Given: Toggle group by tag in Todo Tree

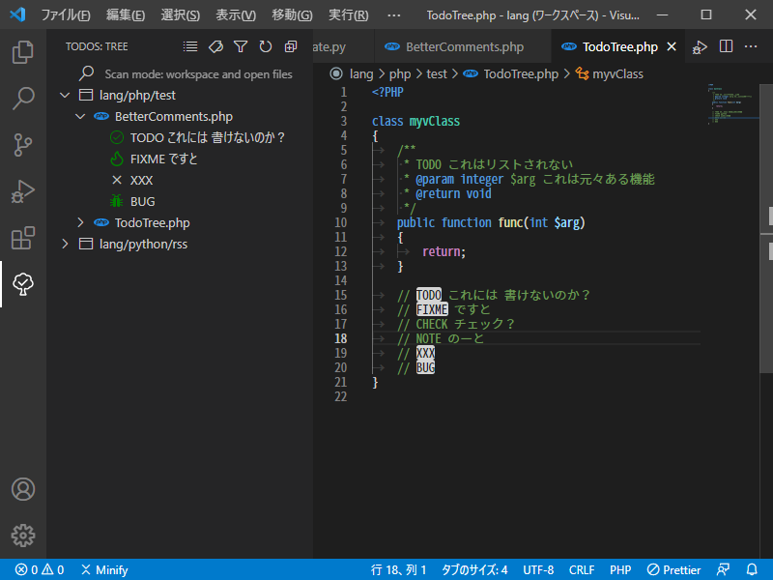Looking at the screenshot, I should [x=215, y=46].
